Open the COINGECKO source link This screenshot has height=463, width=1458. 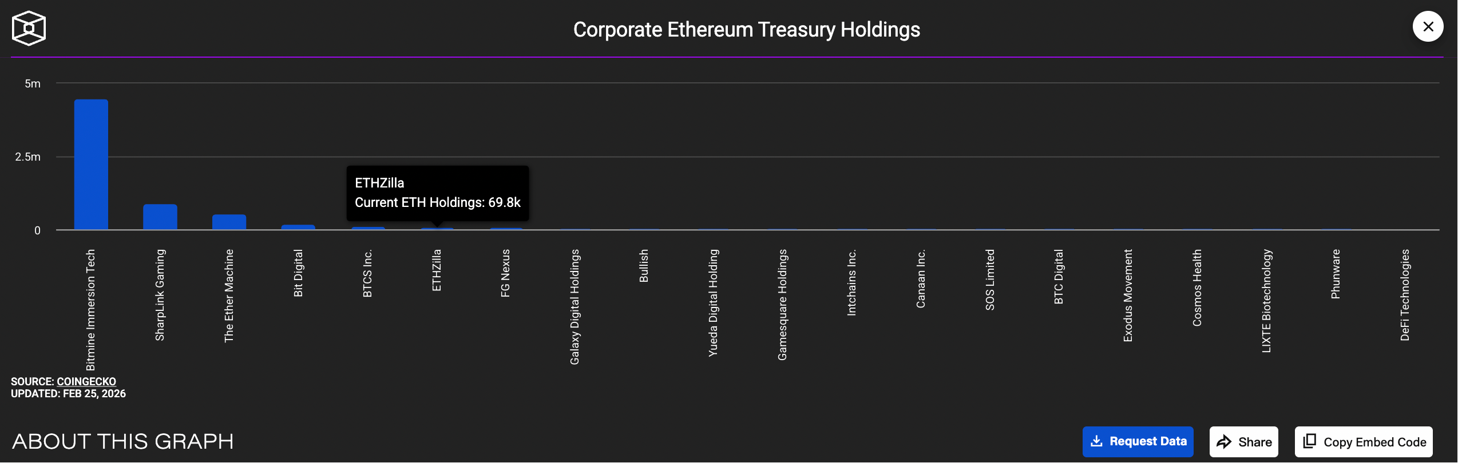pyautogui.click(x=86, y=381)
